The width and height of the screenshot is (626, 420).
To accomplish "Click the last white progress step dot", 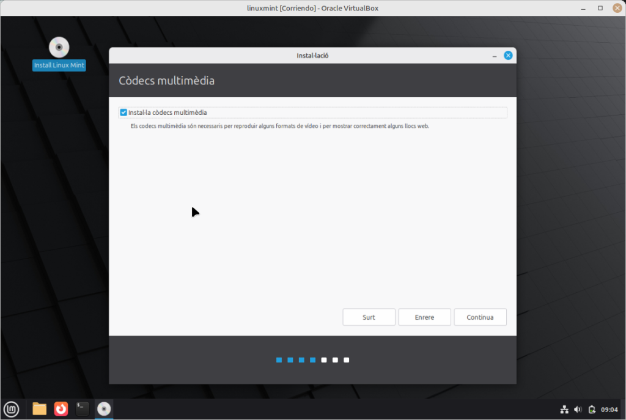I will point(347,360).
